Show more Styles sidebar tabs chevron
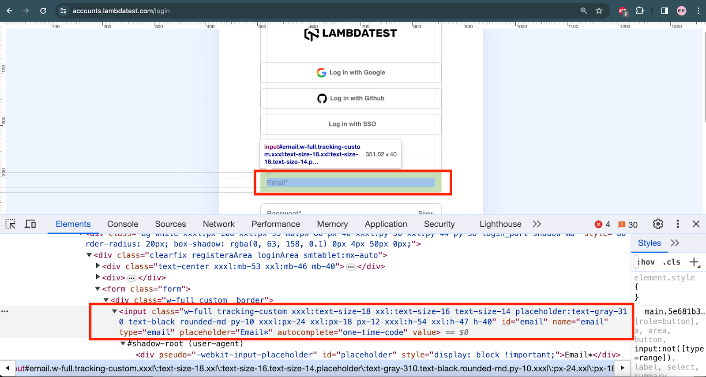The image size is (706, 377). [675, 243]
